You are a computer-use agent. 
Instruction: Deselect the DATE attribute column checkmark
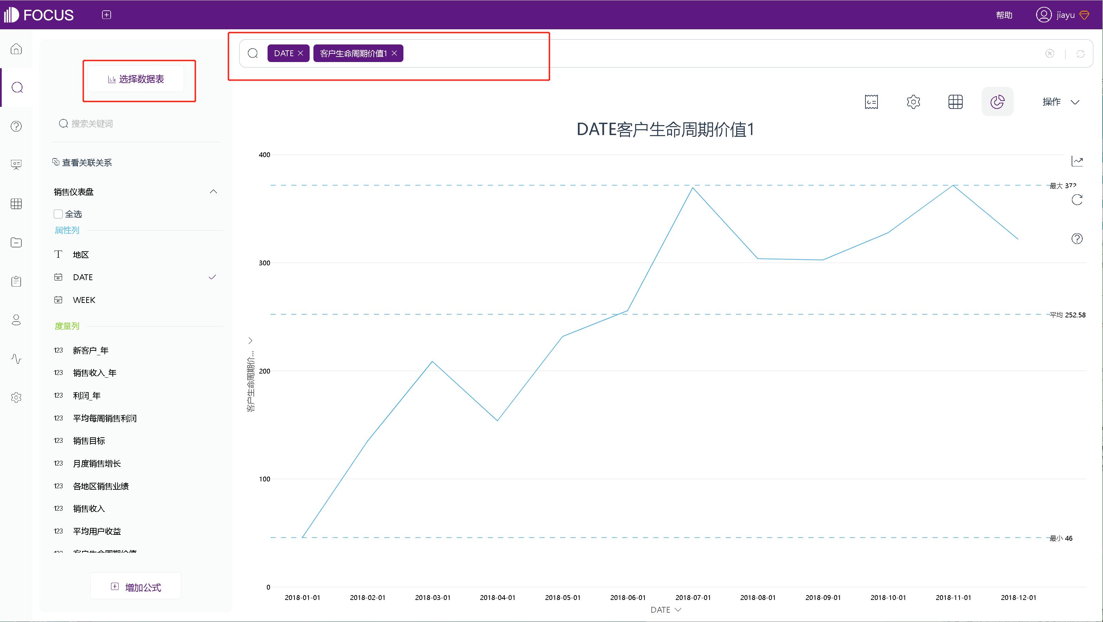[212, 277]
